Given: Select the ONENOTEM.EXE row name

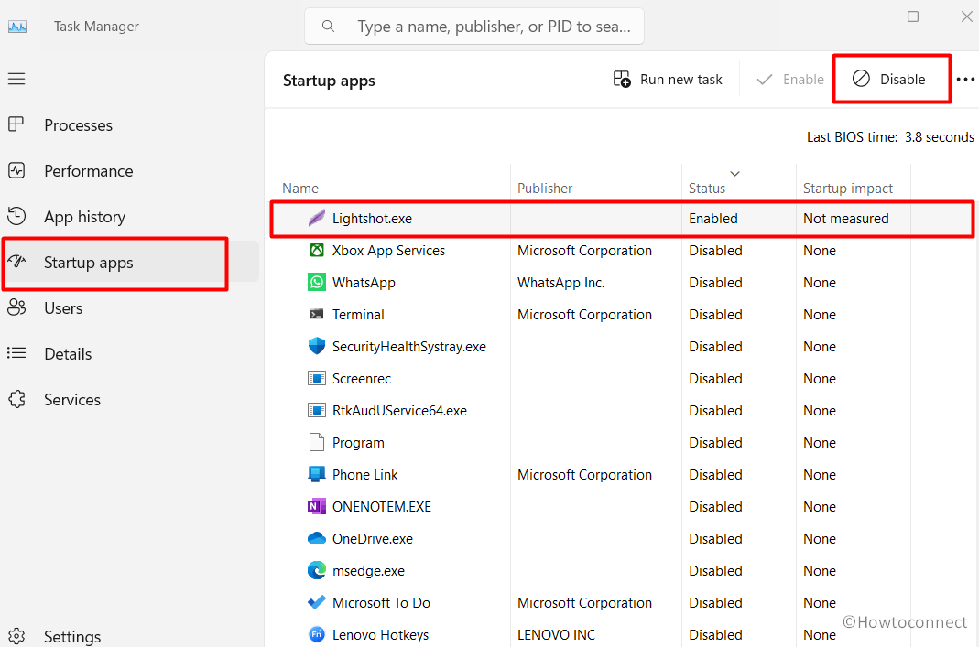Looking at the screenshot, I should tap(382, 507).
